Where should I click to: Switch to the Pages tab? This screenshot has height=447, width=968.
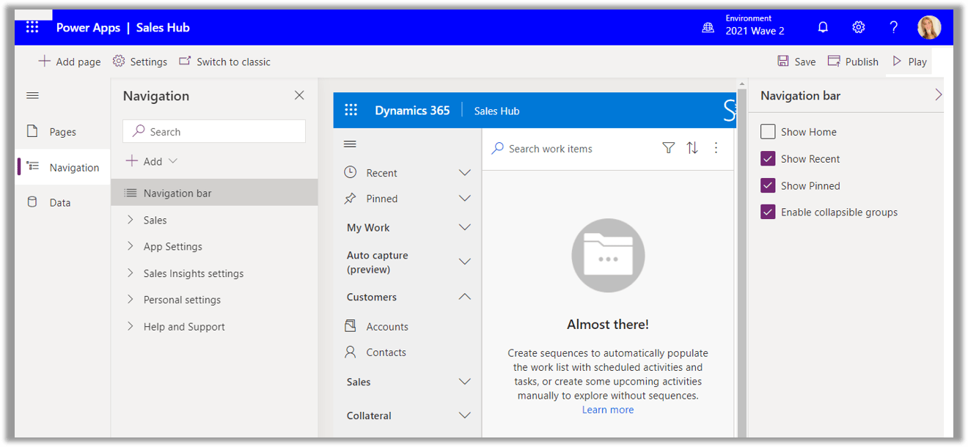coord(62,132)
